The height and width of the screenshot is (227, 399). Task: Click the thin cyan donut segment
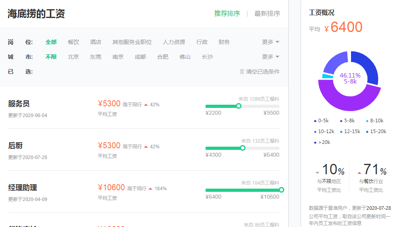tap(328, 76)
